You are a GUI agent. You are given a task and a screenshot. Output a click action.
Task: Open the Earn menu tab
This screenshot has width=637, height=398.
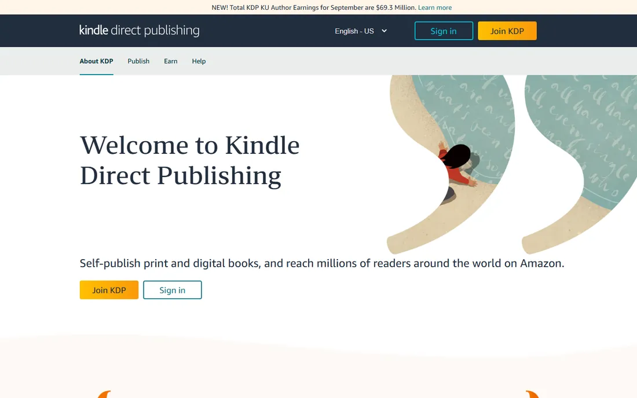[171, 61]
